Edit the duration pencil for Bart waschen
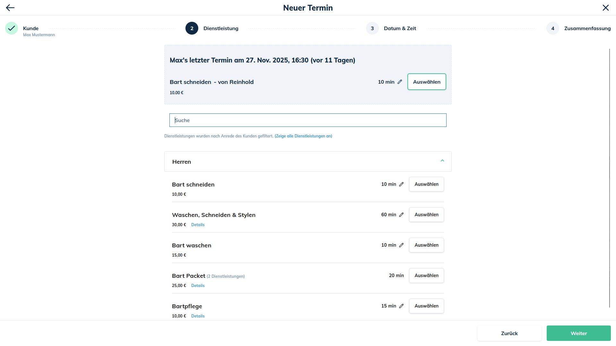 pyautogui.click(x=401, y=245)
